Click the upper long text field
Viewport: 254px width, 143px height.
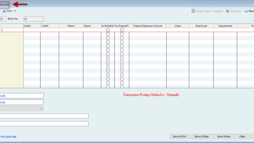[x=44, y=116]
